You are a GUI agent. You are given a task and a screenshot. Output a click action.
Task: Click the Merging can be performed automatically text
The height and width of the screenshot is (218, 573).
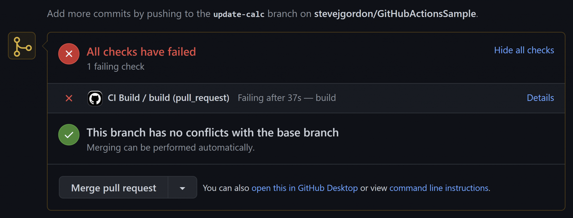(170, 148)
